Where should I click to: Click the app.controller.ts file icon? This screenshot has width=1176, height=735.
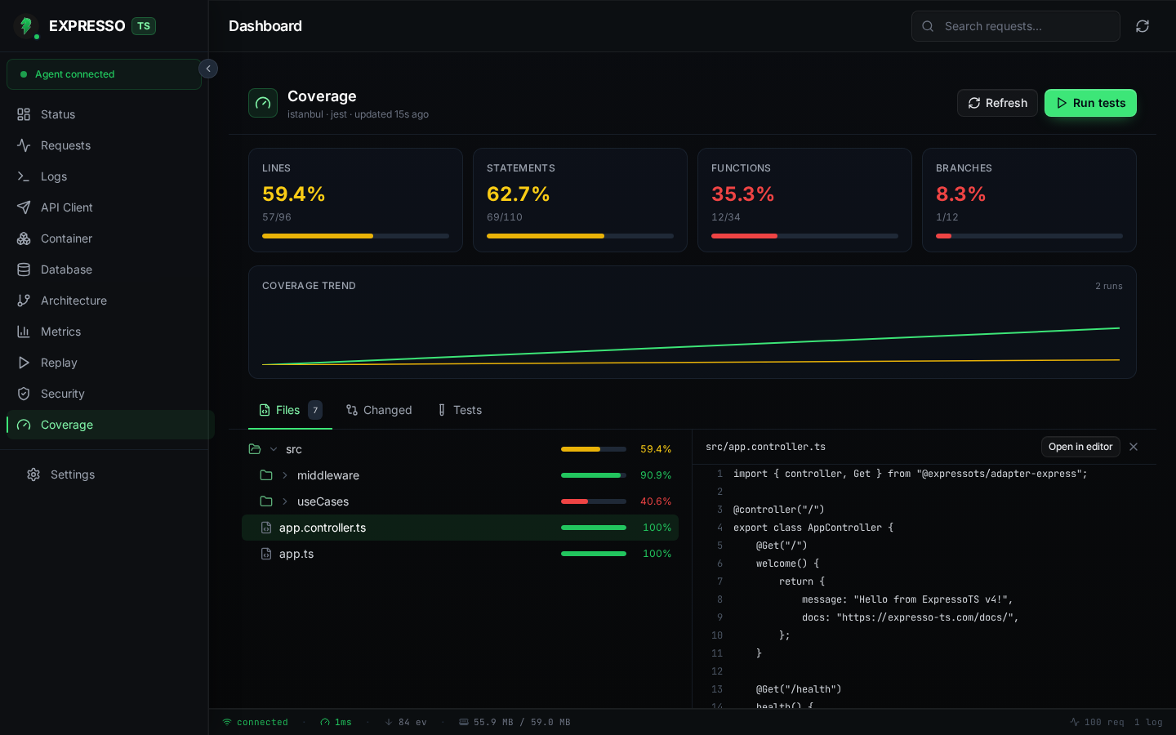pos(266,528)
